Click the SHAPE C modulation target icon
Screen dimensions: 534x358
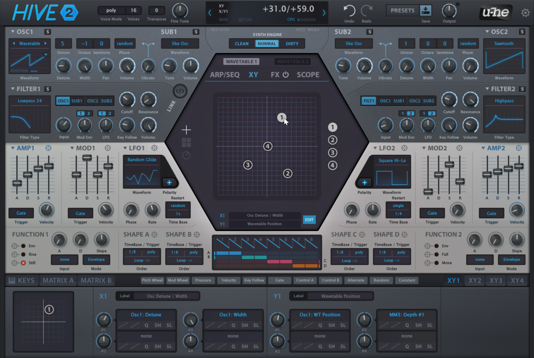coord(362,235)
